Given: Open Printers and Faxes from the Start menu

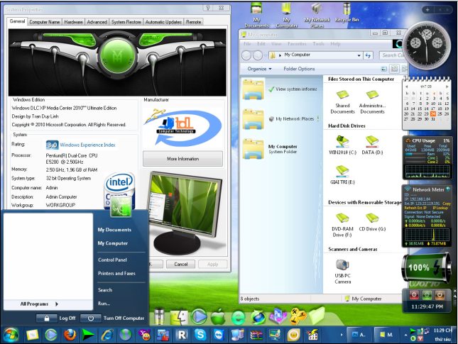Looking at the screenshot, I should tap(116, 273).
